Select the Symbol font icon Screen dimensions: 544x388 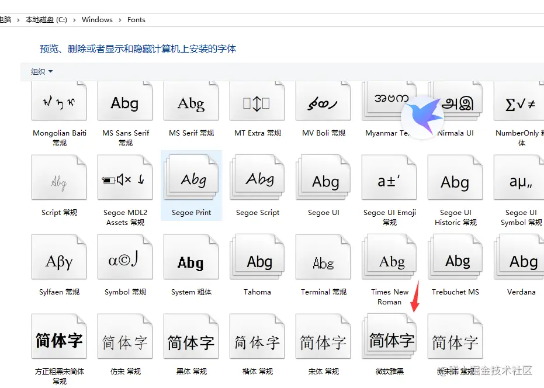click(x=125, y=257)
